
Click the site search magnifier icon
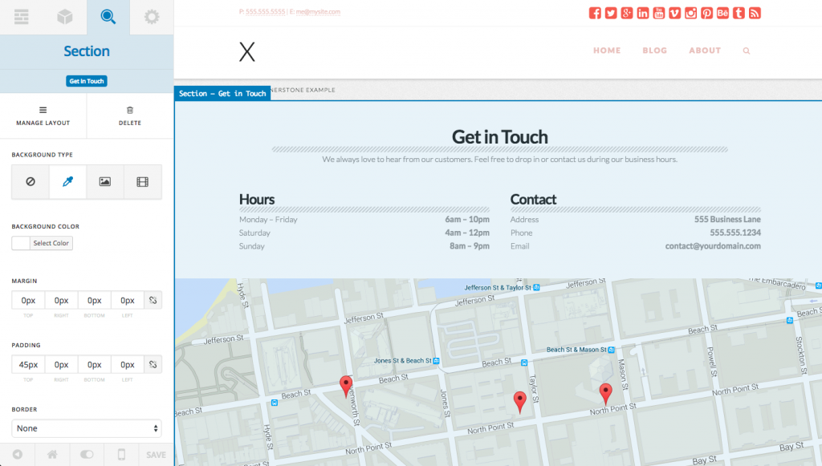coord(747,51)
